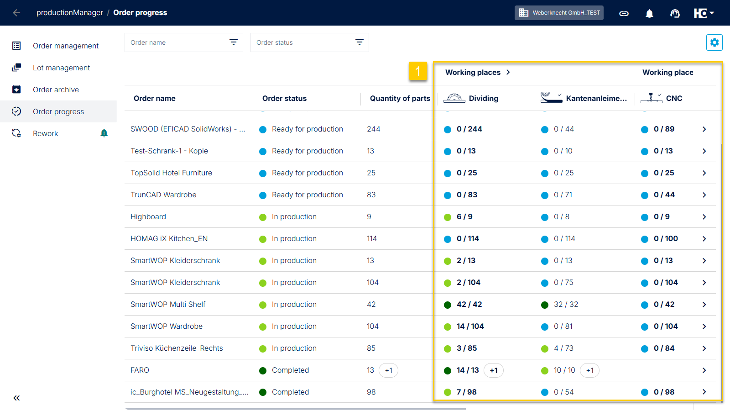Image resolution: width=730 pixels, height=411 pixels.
Task: Open the HC user account dropdown
Action: pos(704,13)
